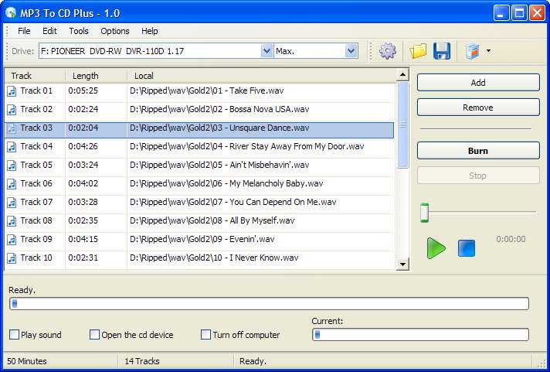Click the music note icon of Track 01

[x=12, y=91]
